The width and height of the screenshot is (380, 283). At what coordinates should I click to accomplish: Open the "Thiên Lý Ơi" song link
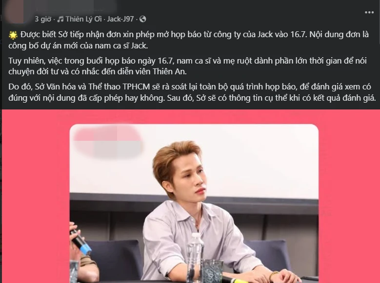click(83, 19)
